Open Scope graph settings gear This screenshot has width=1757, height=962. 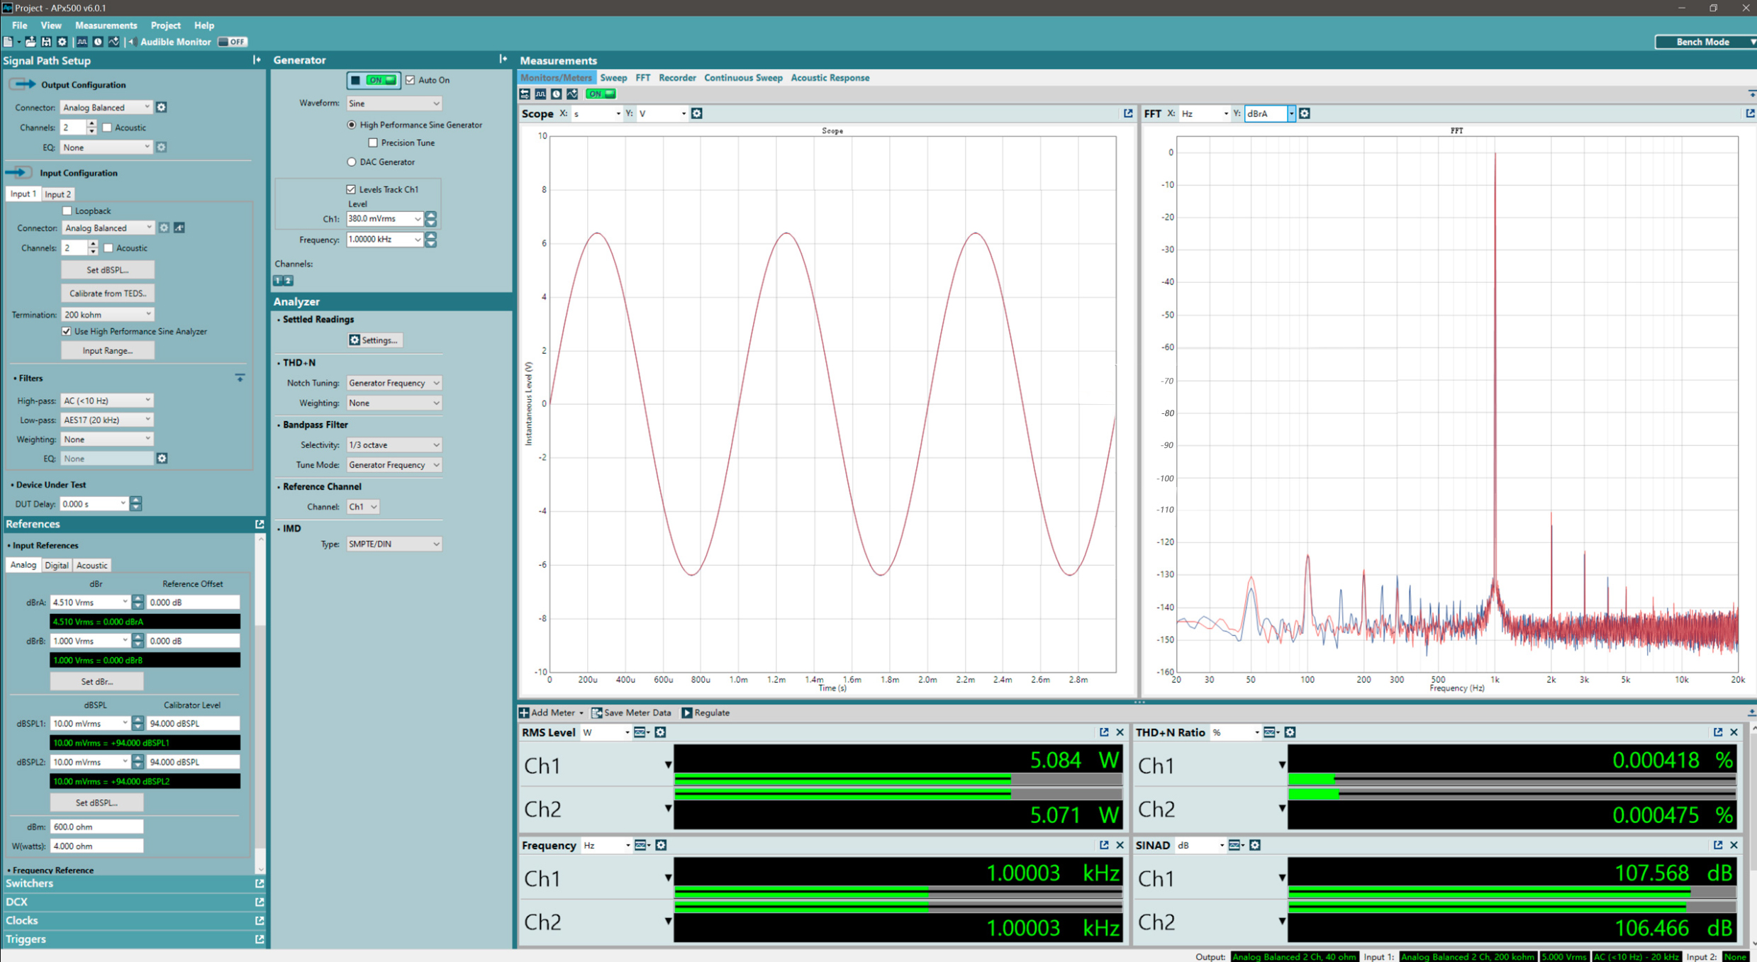tap(697, 113)
